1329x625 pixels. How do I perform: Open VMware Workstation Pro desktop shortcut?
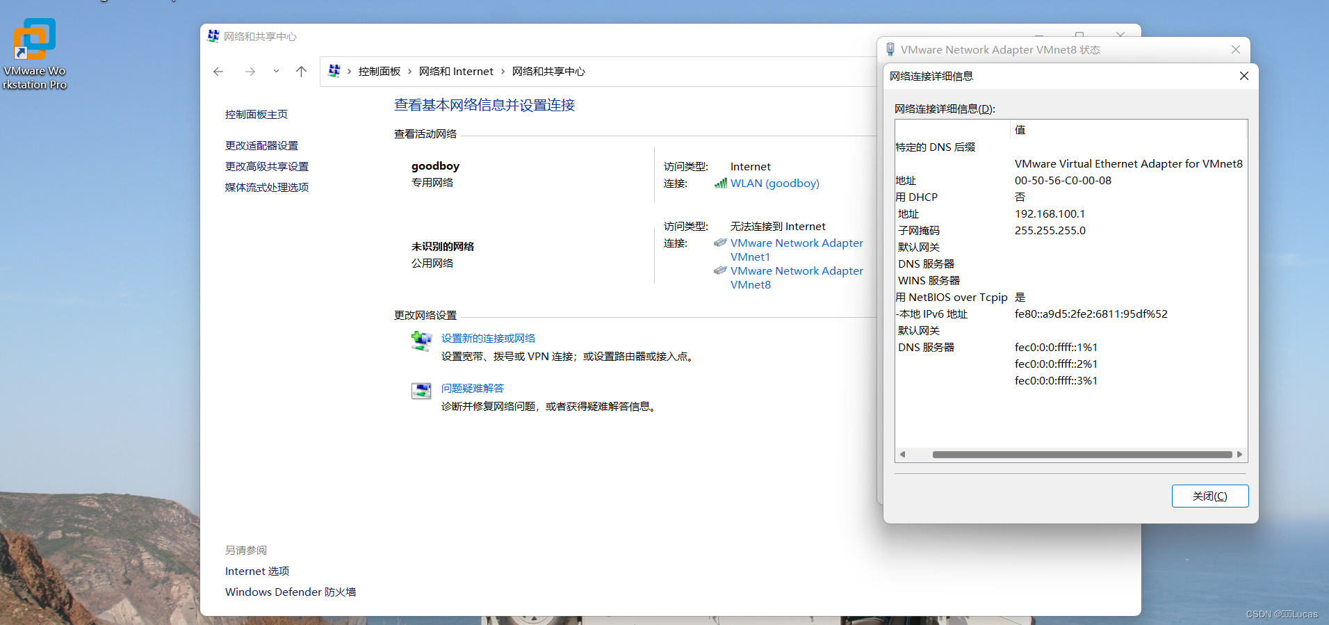[34, 54]
